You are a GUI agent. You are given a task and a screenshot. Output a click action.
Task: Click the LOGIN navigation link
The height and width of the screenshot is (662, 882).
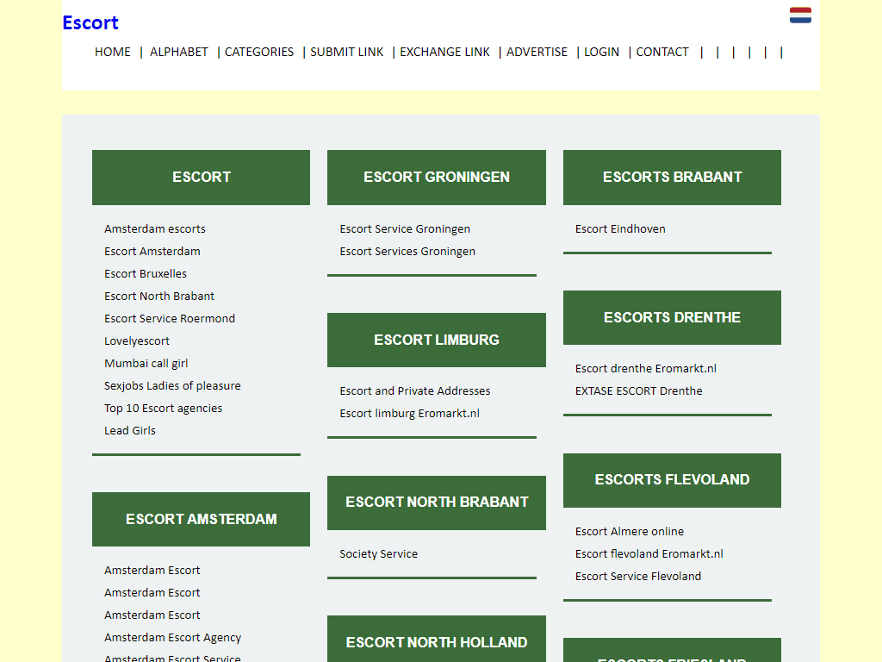click(x=601, y=52)
